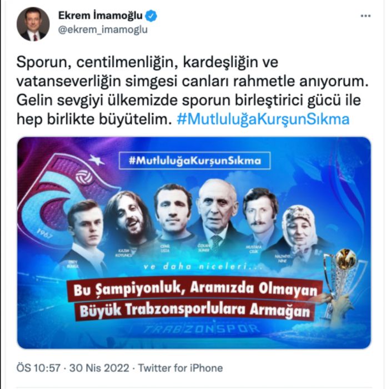Click the white star above the crest
Viewport: 386px width, 389px height.
pos(97,160)
